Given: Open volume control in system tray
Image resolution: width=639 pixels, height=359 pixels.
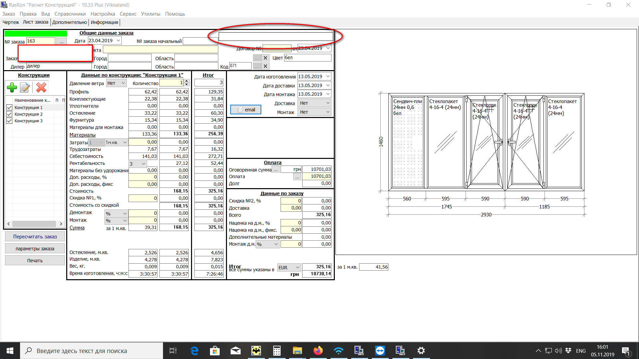Looking at the screenshot, I should (x=558, y=351).
